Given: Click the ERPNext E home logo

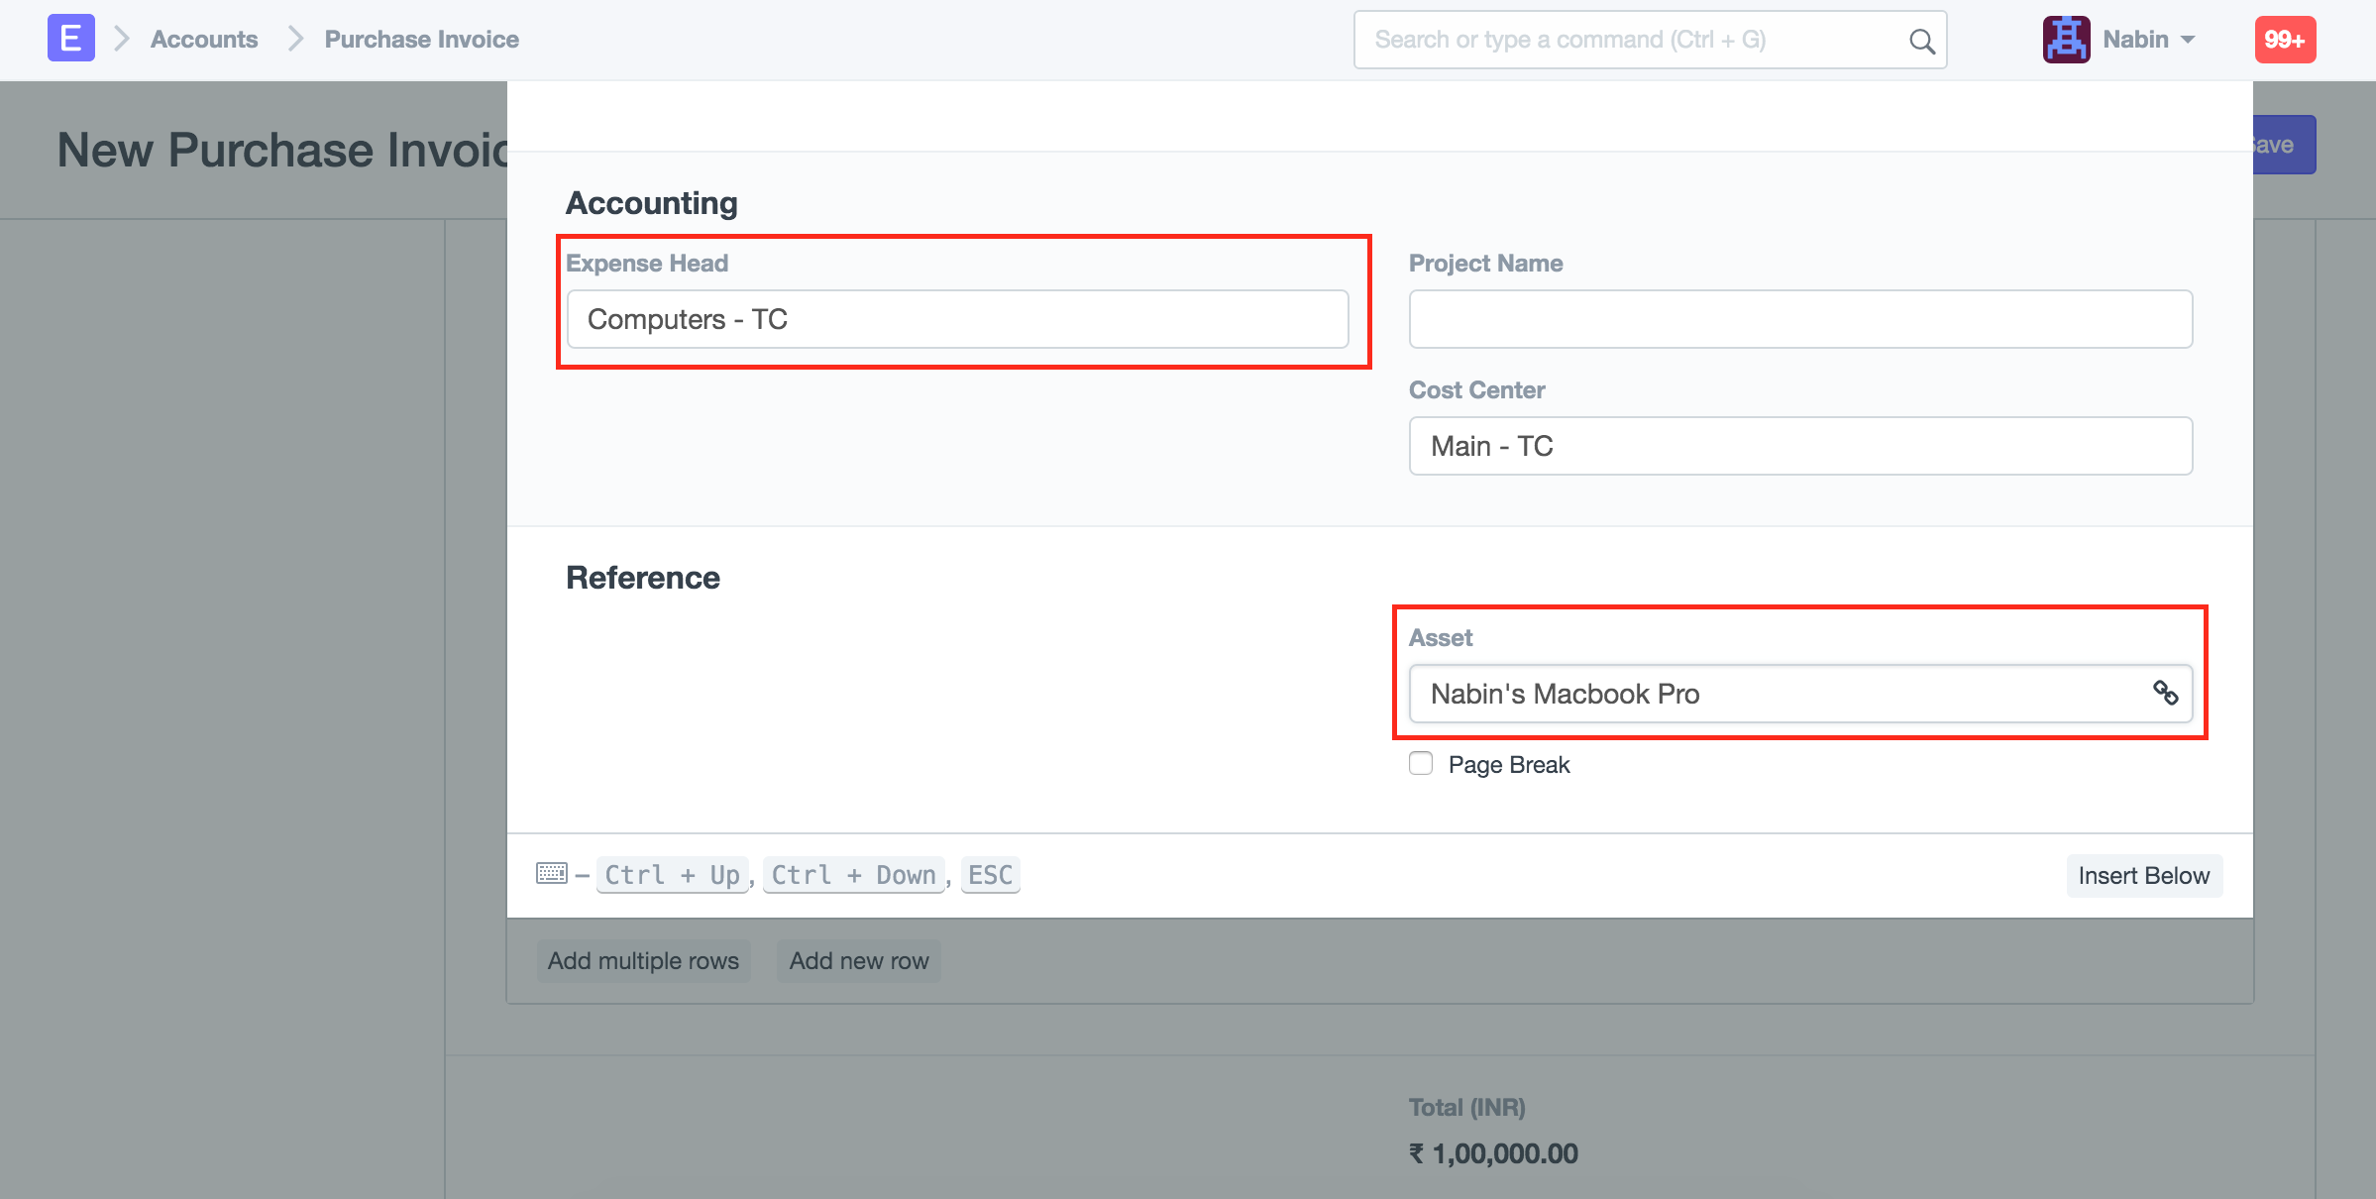Looking at the screenshot, I should click(x=70, y=39).
